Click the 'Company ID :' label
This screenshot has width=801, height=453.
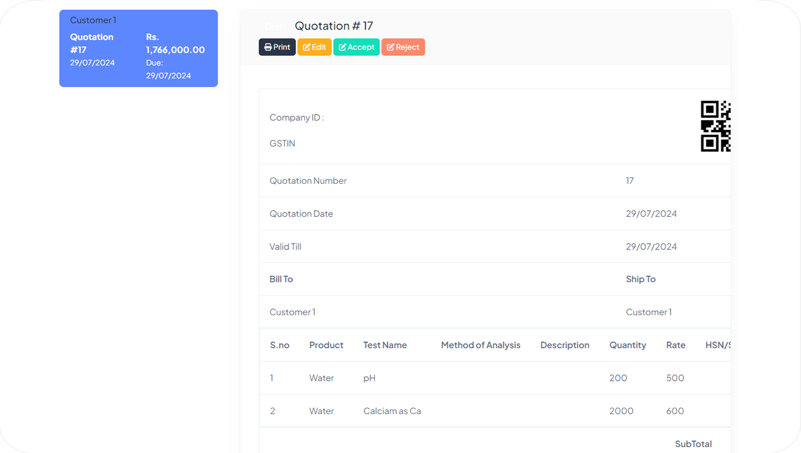coord(297,118)
